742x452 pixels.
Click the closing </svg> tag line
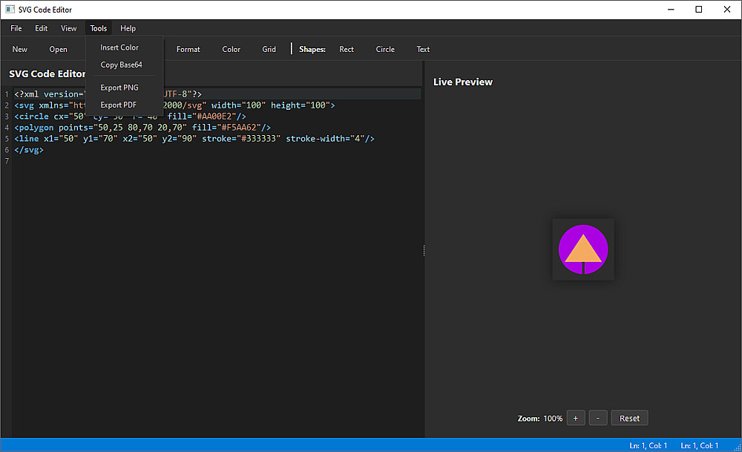coord(29,150)
